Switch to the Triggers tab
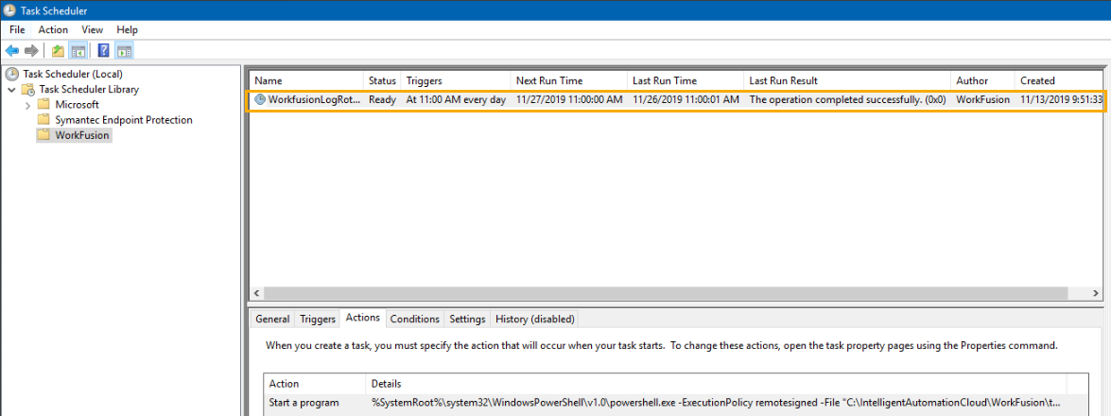The width and height of the screenshot is (1111, 416). pyautogui.click(x=318, y=319)
